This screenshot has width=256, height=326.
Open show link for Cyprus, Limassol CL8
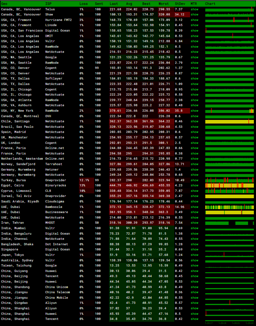pos(194,191)
